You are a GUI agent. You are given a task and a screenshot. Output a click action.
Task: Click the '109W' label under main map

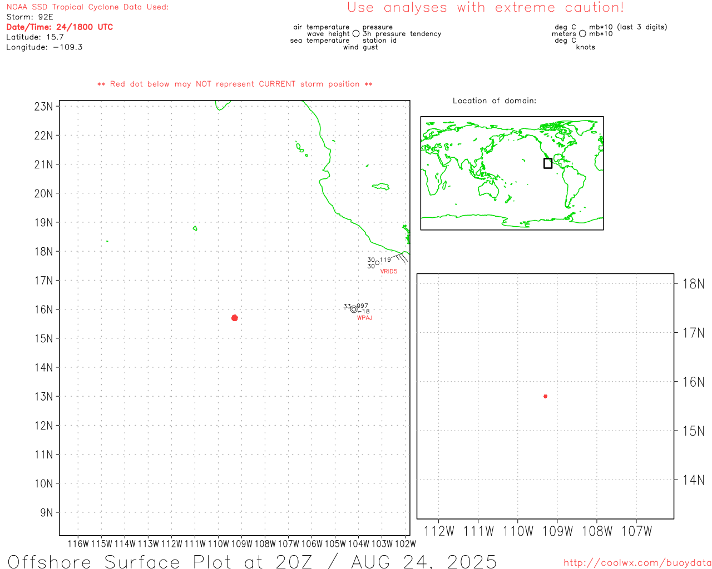point(241,544)
